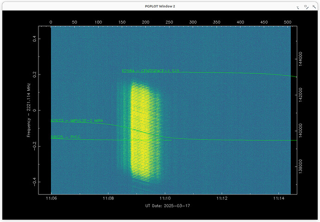The image size is (320, 222).
Task: Click the top axis value 100
Action: (x=98, y=22)
